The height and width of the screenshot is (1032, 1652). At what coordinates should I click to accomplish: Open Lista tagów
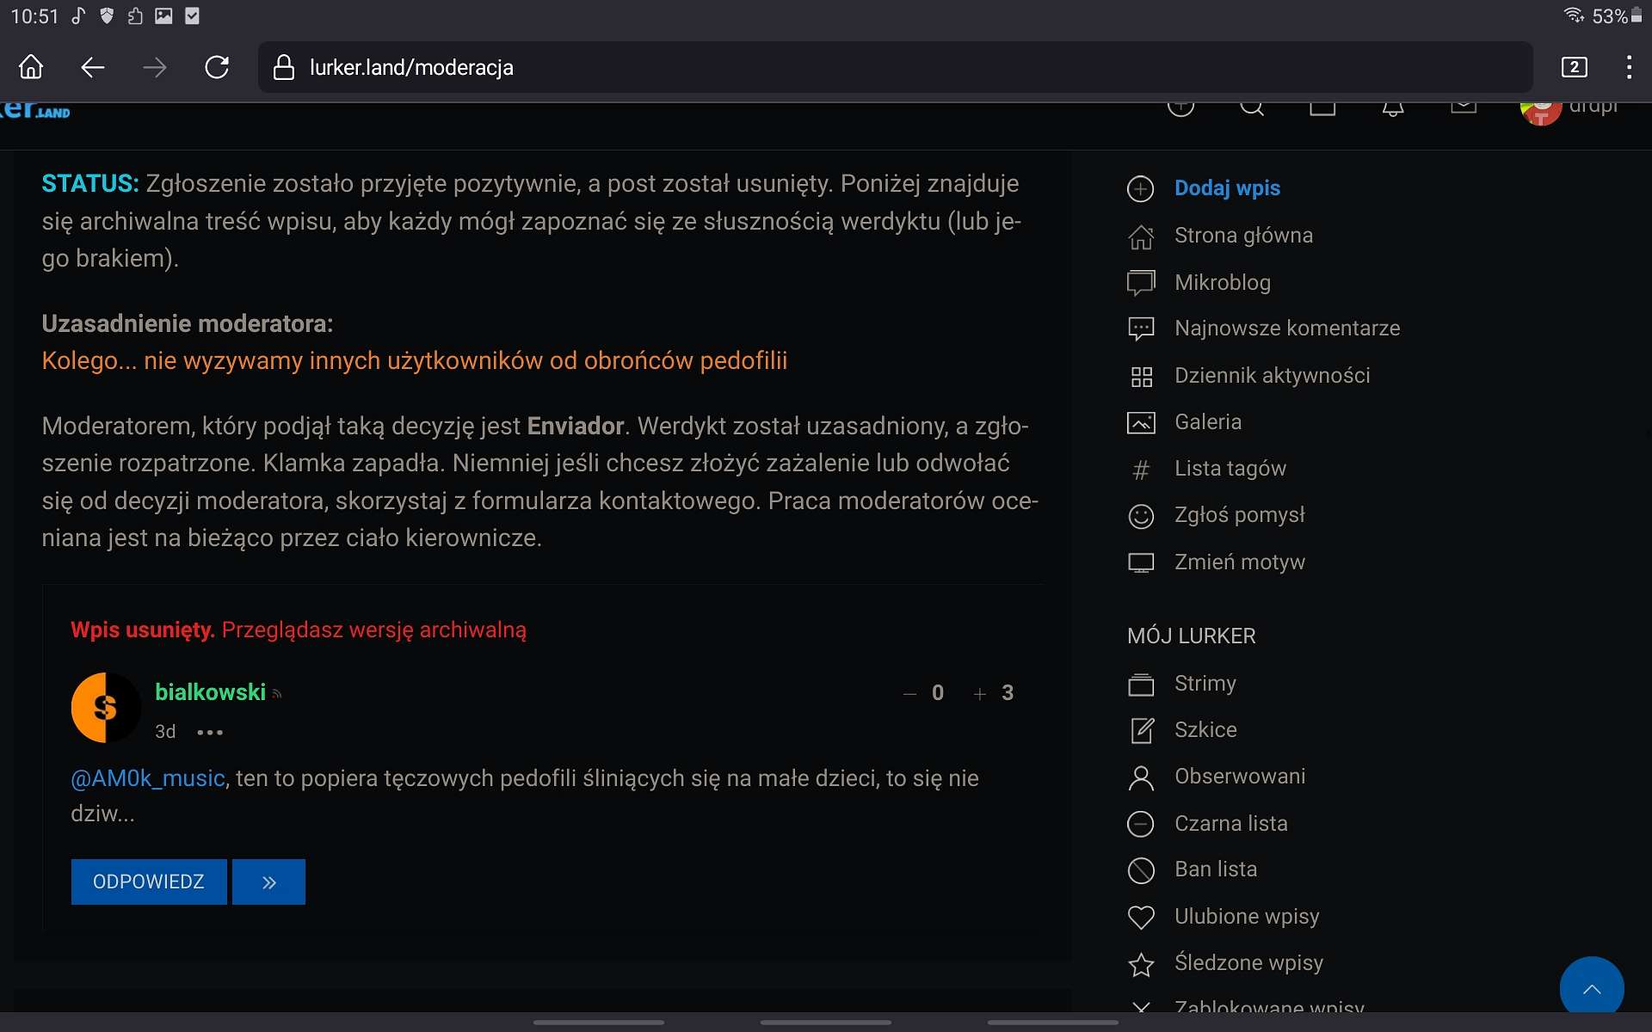(x=1230, y=469)
